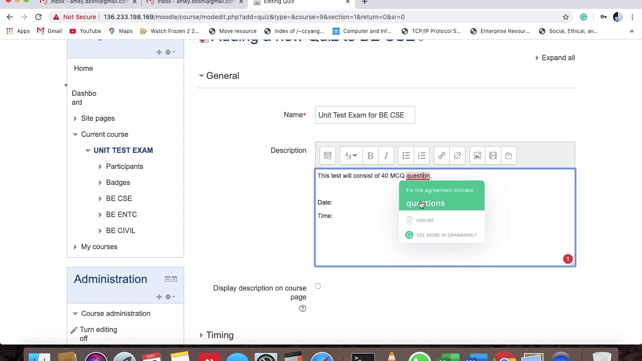The image size is (642, 361).
Task: Open Apps bookmark grid
Action: pyautogui.click(x=18, y=31)
